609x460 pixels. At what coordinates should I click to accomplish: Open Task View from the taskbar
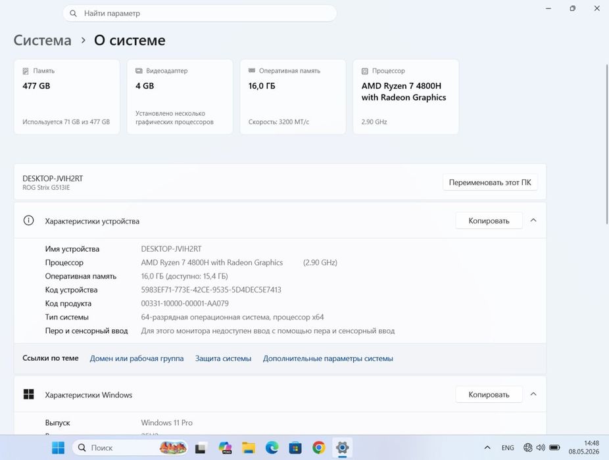[x=201, y=448]
